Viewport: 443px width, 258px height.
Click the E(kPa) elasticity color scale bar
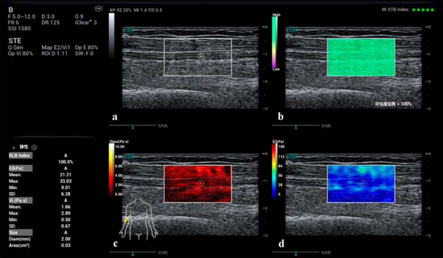[x=274, y=170]
